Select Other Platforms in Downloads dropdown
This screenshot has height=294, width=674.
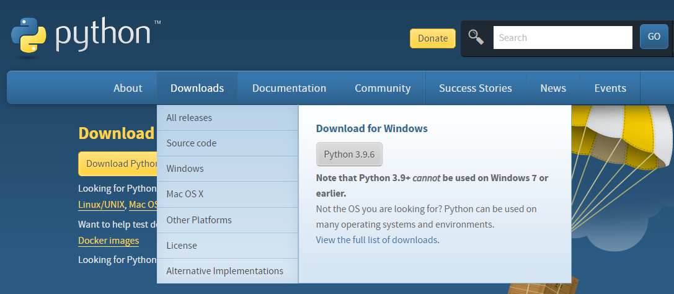click(x=228, y=220)
